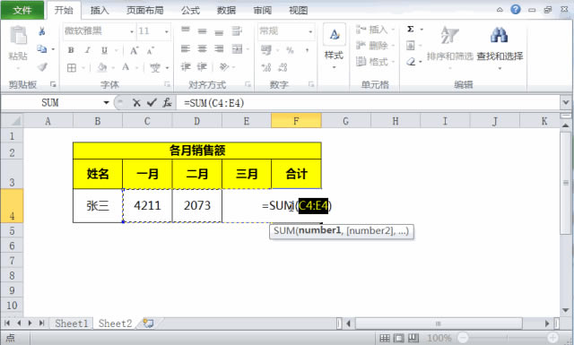574x345 pixels.
Task: Click the Cut scissors icon
Action: [x=42, y=31]
